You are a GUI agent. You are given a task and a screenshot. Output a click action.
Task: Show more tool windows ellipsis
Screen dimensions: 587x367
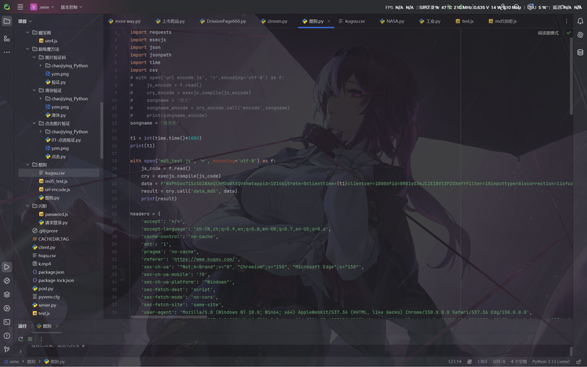click(x=7, y=52)
